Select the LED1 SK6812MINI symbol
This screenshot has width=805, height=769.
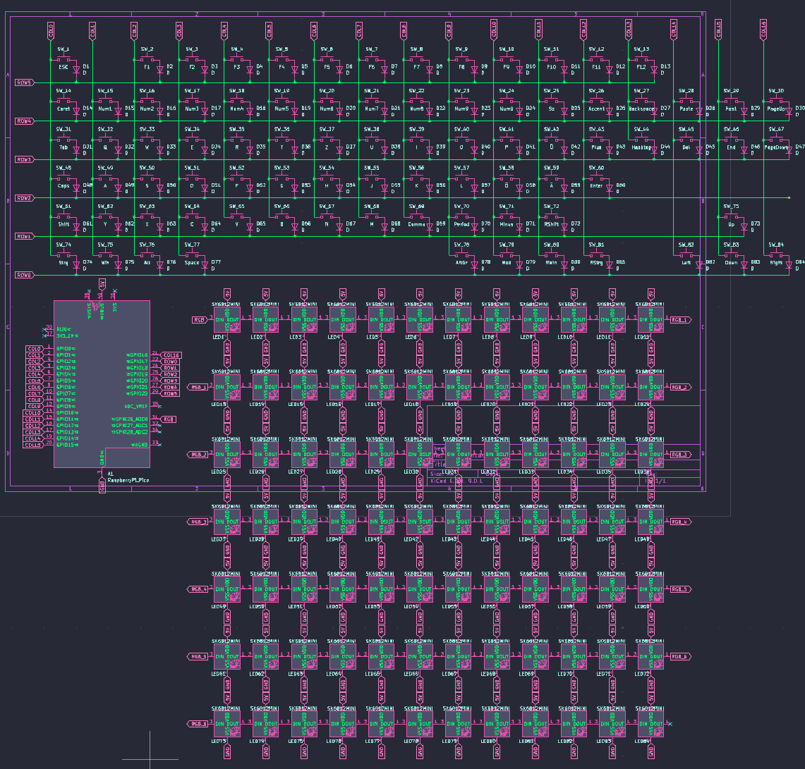[227, 319]
